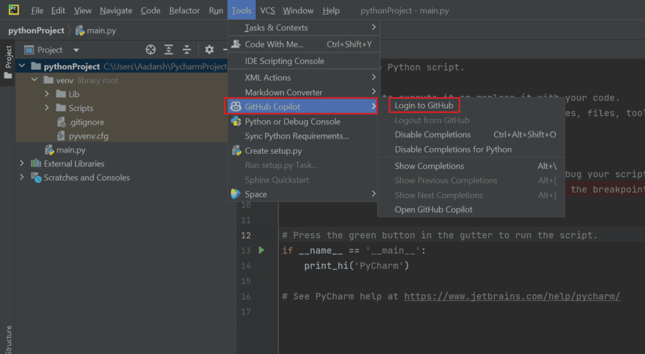645x354 pixels.
Task: Click the Expand All icon in Project toolbar
Action: (x=169, y=50)
